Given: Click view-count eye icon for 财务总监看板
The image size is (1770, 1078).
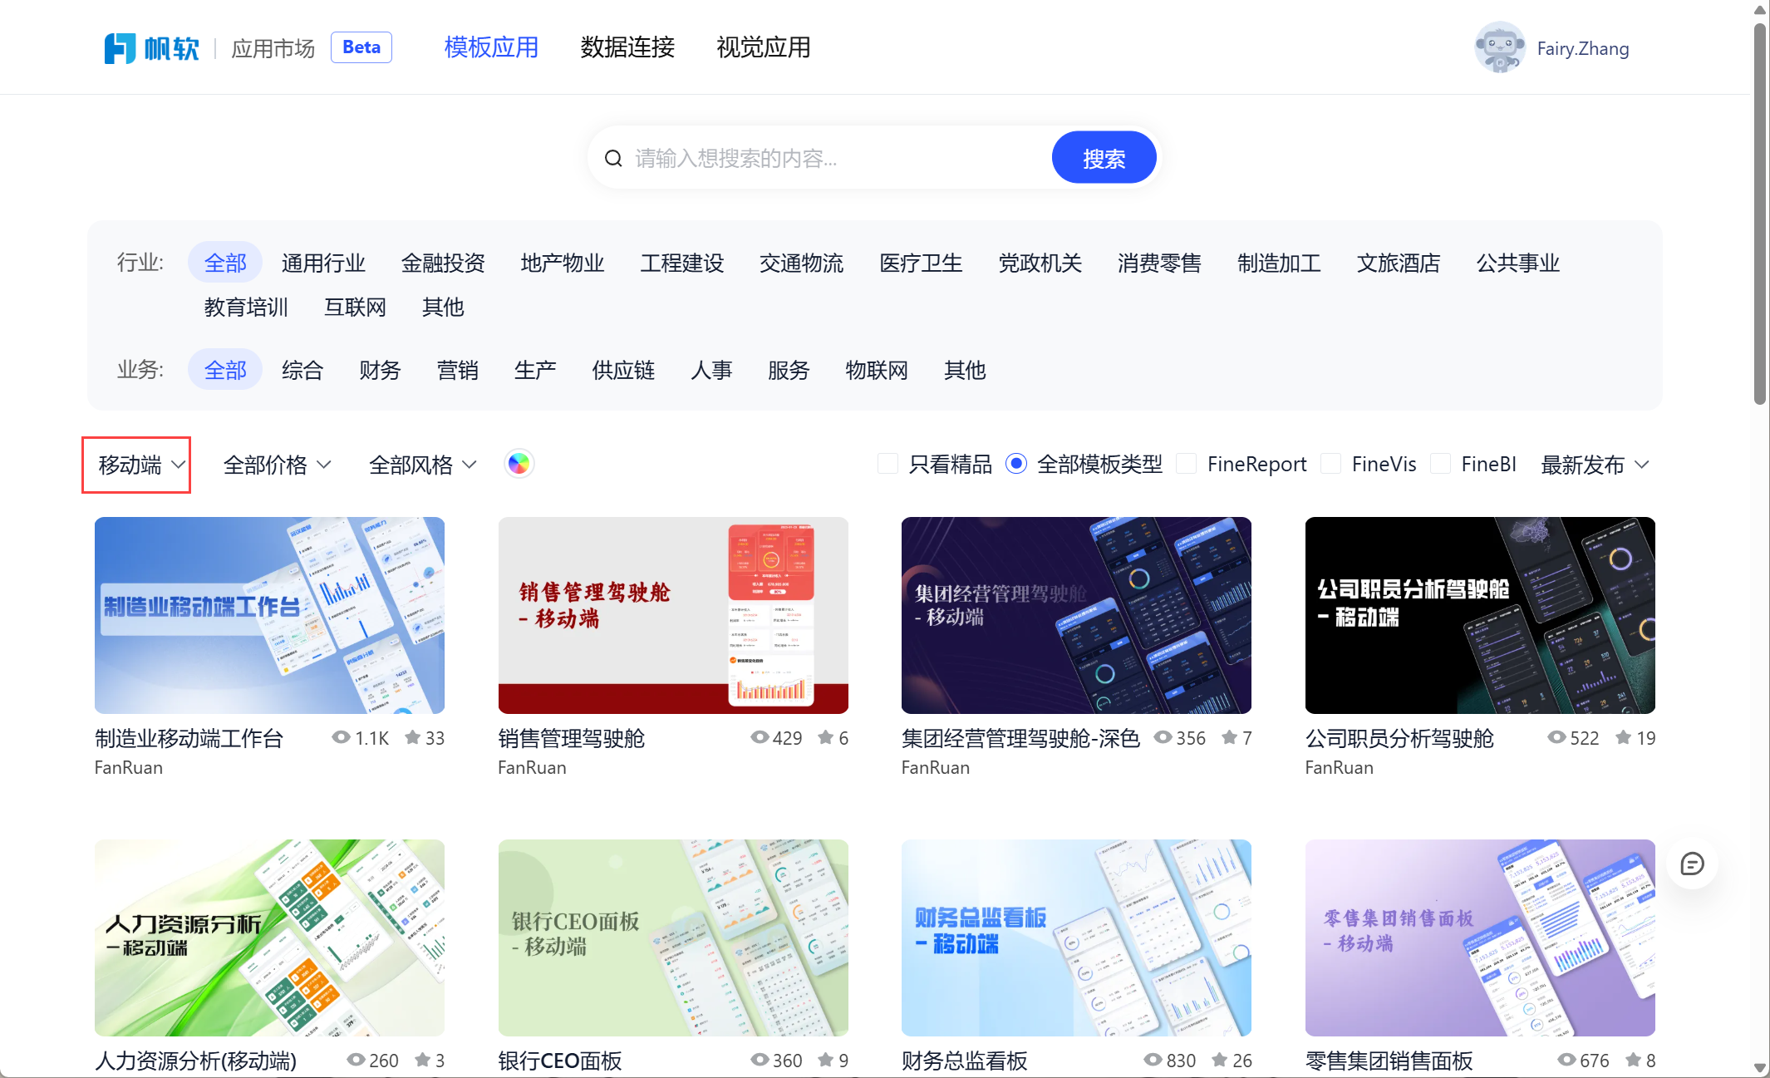Looking at the screenshot, I should coord(1153,1060).
